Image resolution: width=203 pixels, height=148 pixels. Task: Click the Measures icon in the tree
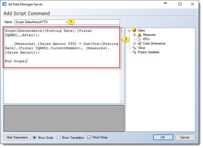140,35
